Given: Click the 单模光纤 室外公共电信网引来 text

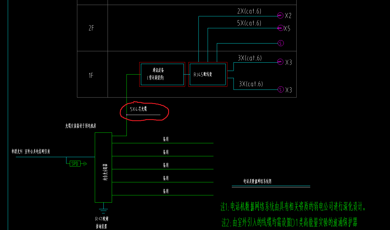Looking at the screenshot, I should coord(31,152).
